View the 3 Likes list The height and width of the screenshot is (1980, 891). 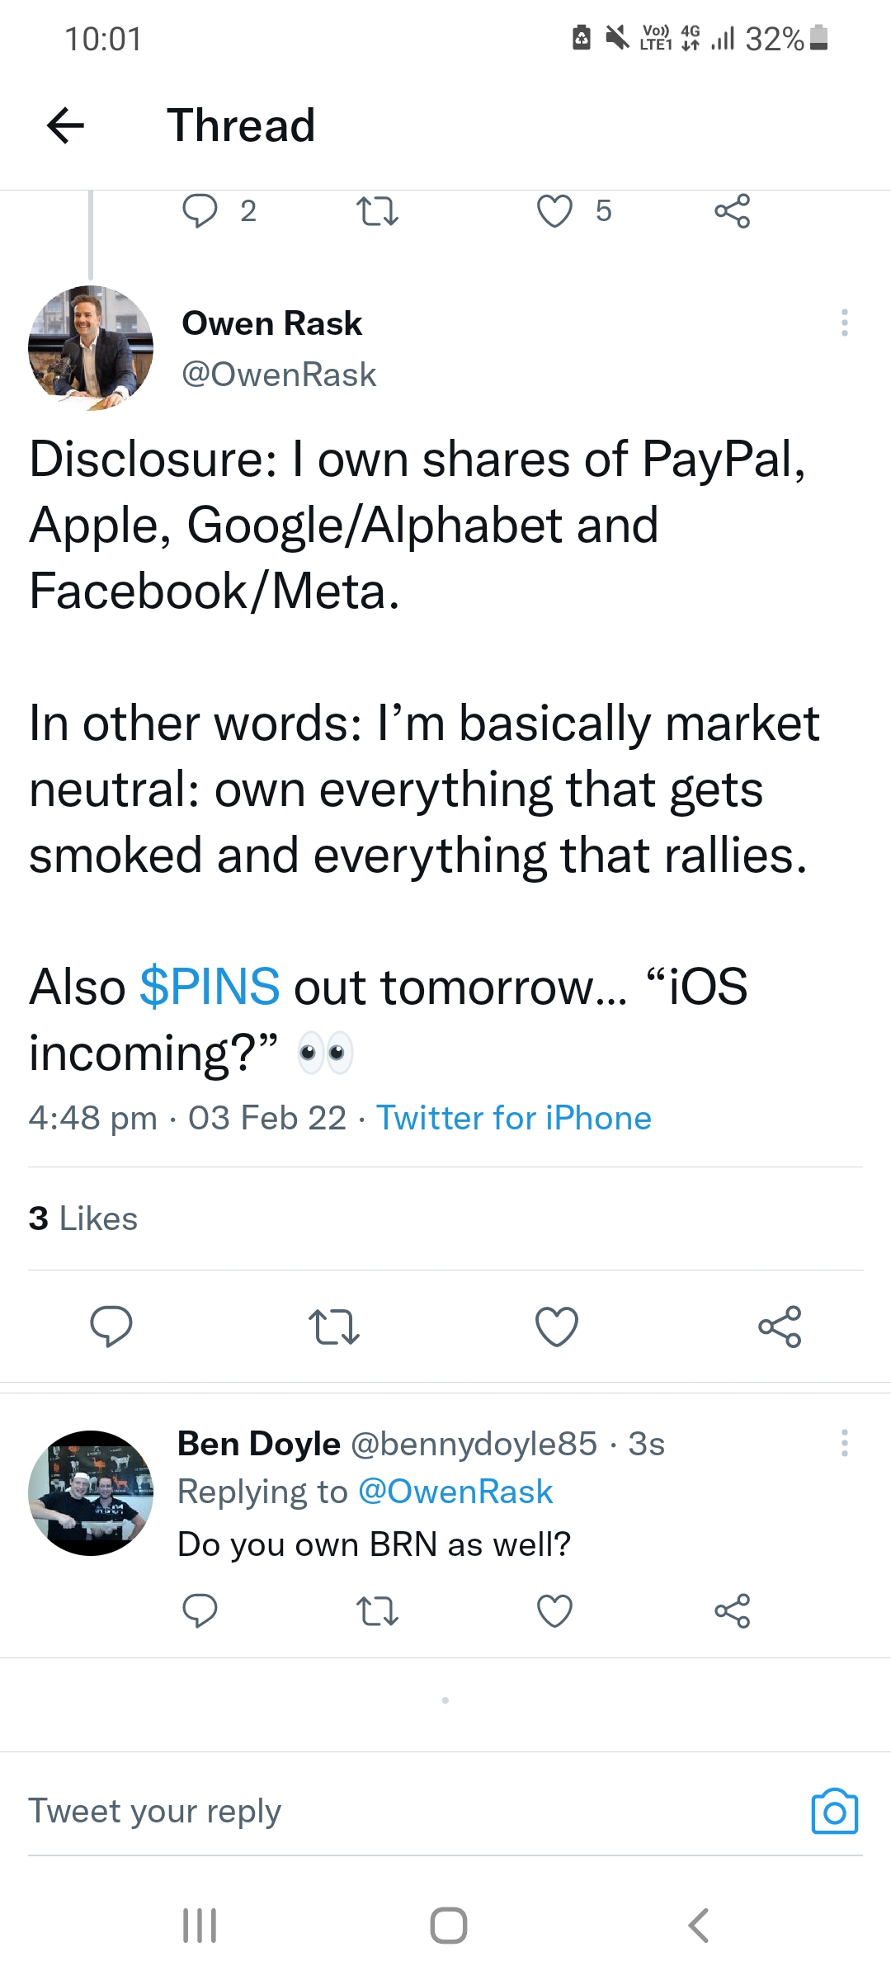82,1219
